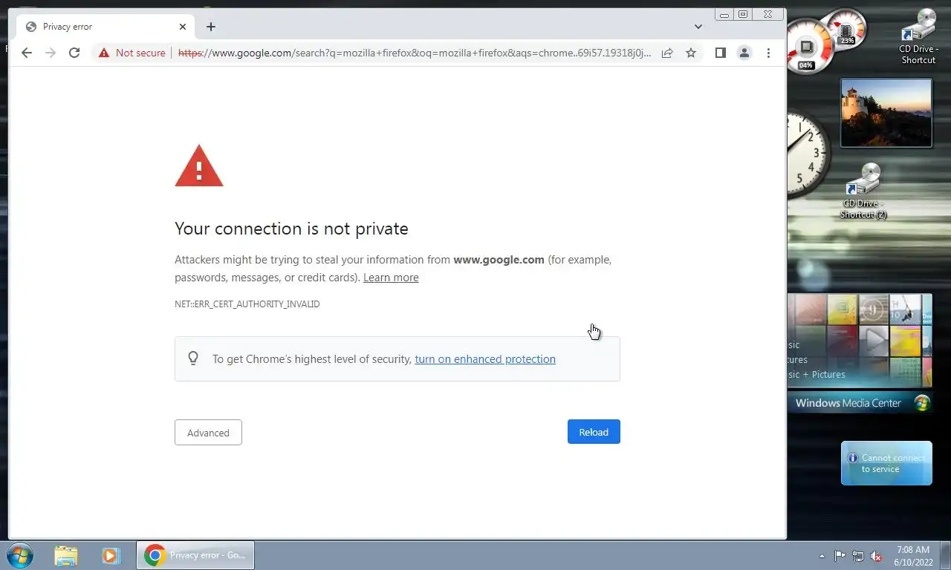Image resolution: width=951 pixels, height=570 pixels.
Task: Expand the tab search chevron
Action: coord(698,27)
